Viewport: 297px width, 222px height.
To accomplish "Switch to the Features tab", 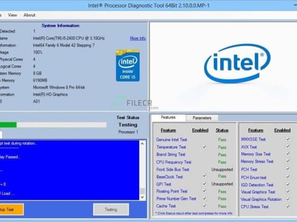I will [168, 117].
